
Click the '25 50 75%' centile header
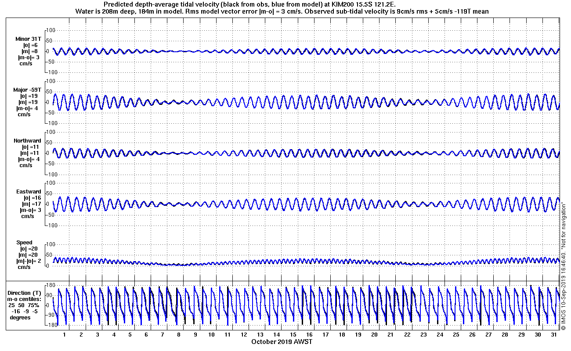point(25,305)
